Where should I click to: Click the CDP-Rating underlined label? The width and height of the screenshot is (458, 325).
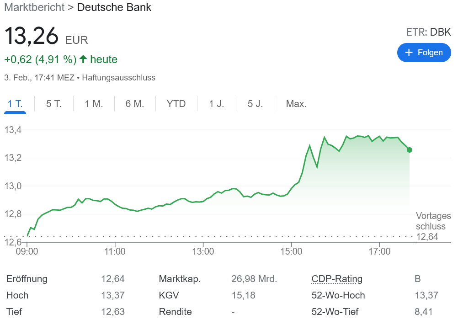(x=336, y=279)
